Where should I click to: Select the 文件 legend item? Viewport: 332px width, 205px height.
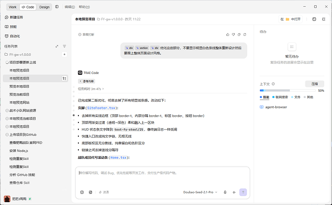coord(295,97)
